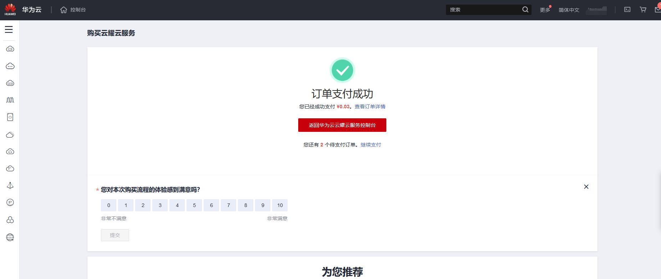Viewport: 661px width, 279px height.
Task: Click the 非常满意 label
Action: 277,218
